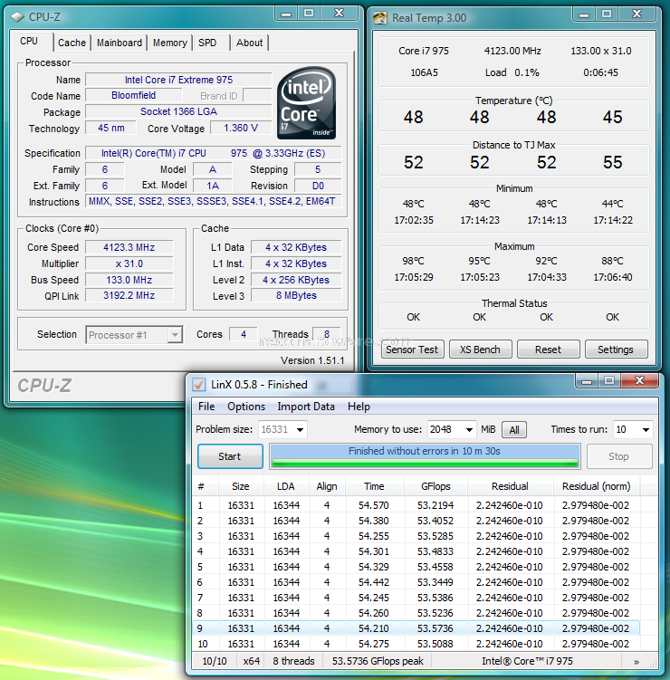Click the All memory button in LinX

click(x=514, y=430)
